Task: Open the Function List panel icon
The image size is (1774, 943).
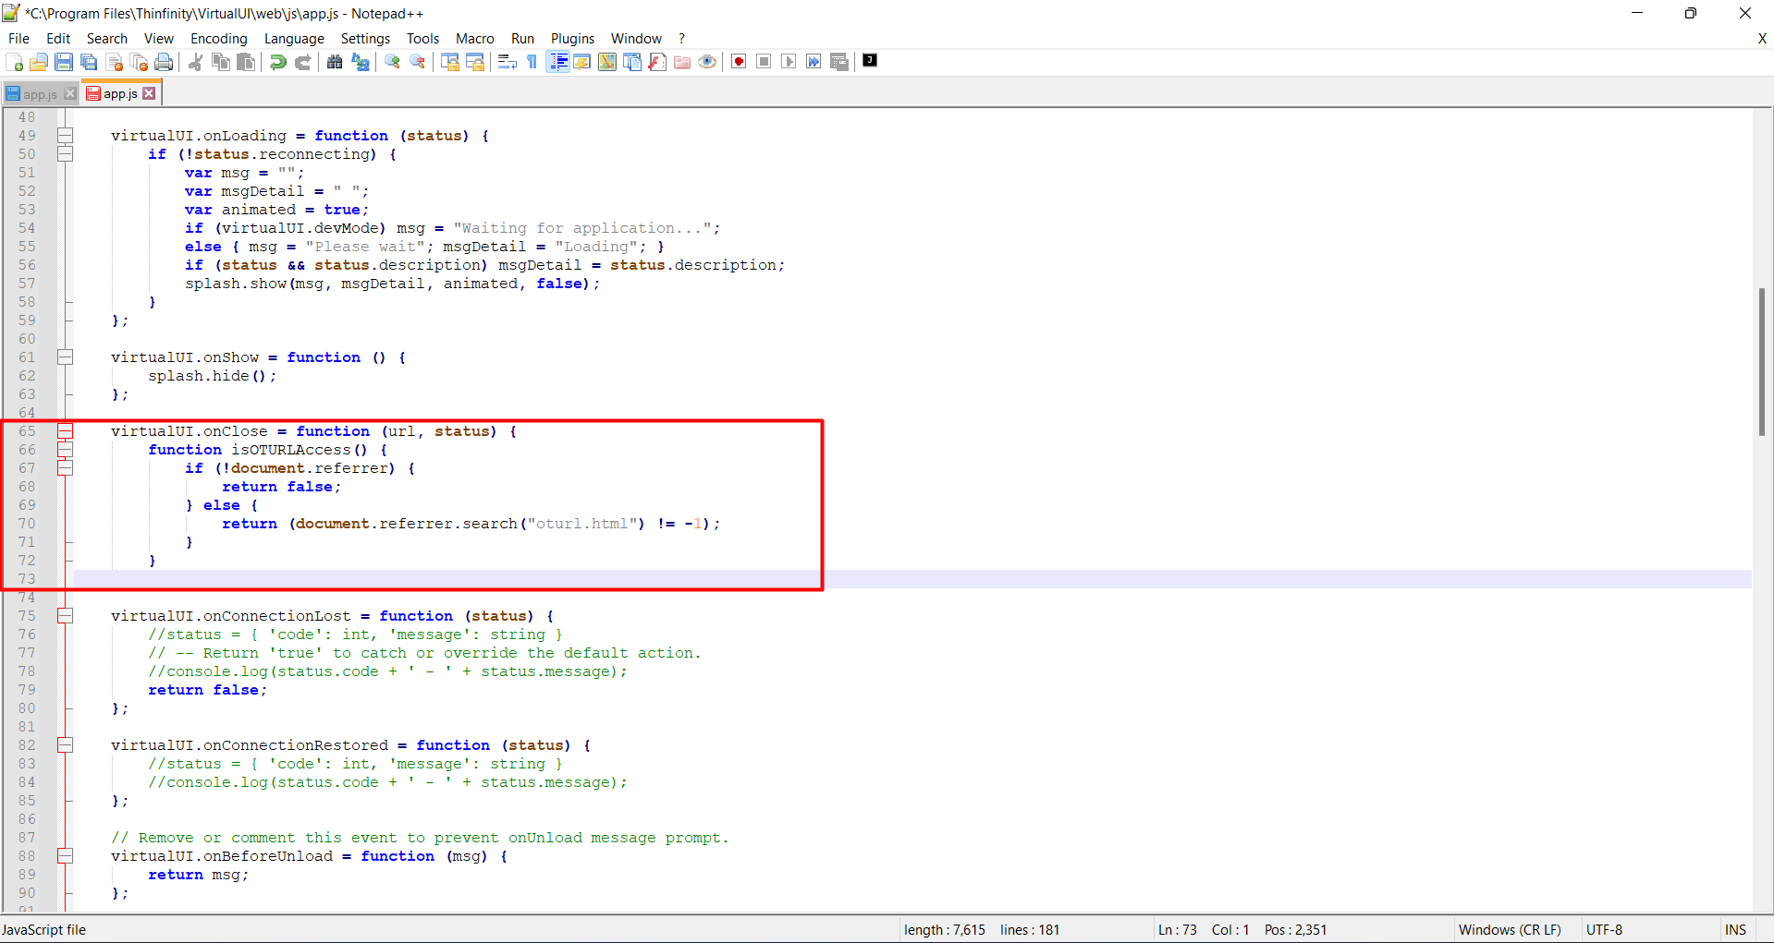Action: (x=657, y=62)
